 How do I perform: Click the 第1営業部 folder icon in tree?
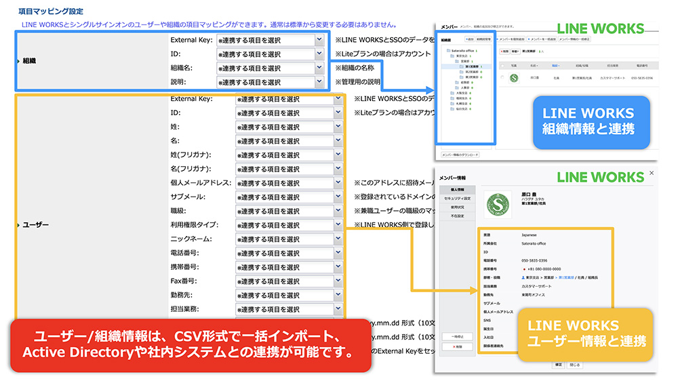pos(461,66)
